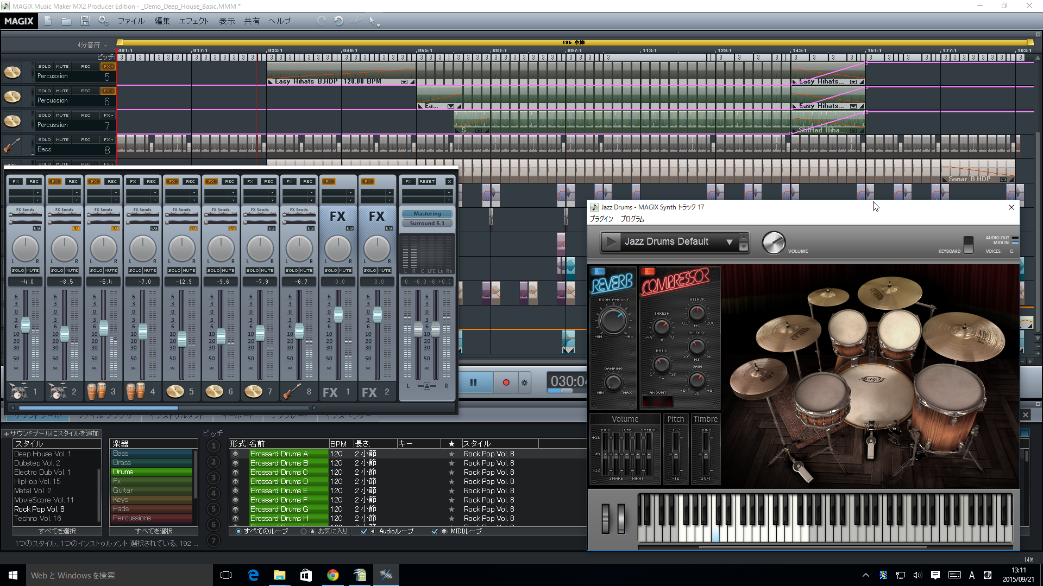Select the all loops radio button

point(238,531)
